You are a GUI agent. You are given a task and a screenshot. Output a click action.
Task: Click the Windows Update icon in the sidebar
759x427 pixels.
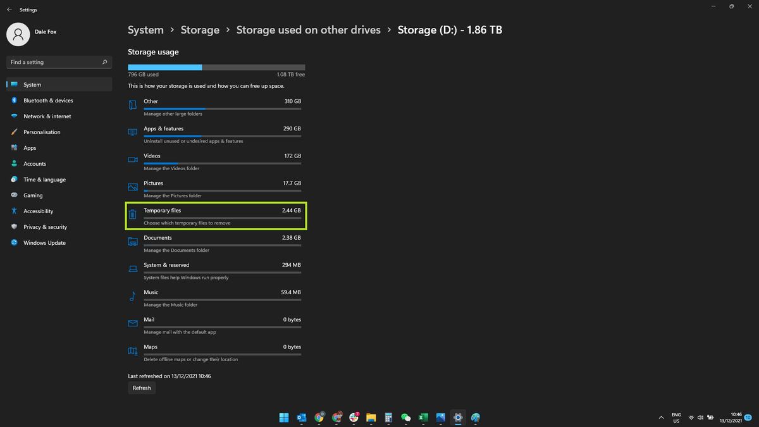pyautogui.click(x=14, y=242)
